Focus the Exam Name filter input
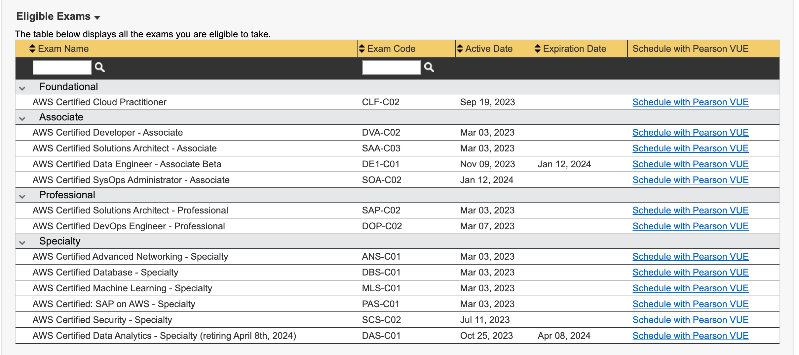This screenshot has height=355, width=799. tap(62, 67)
